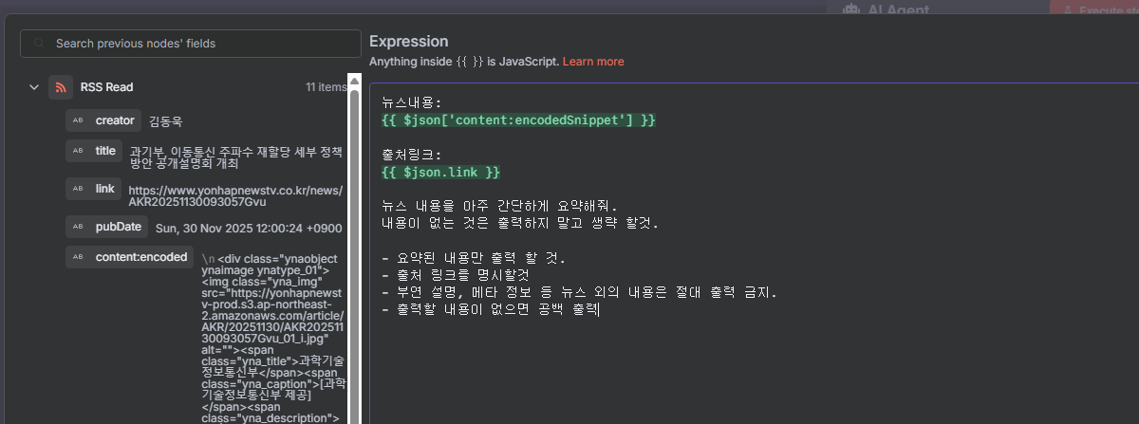Collapse the RSS Read node chevron
The width and height of the screenshot is (1139, 424).
[x=34, y=87]
